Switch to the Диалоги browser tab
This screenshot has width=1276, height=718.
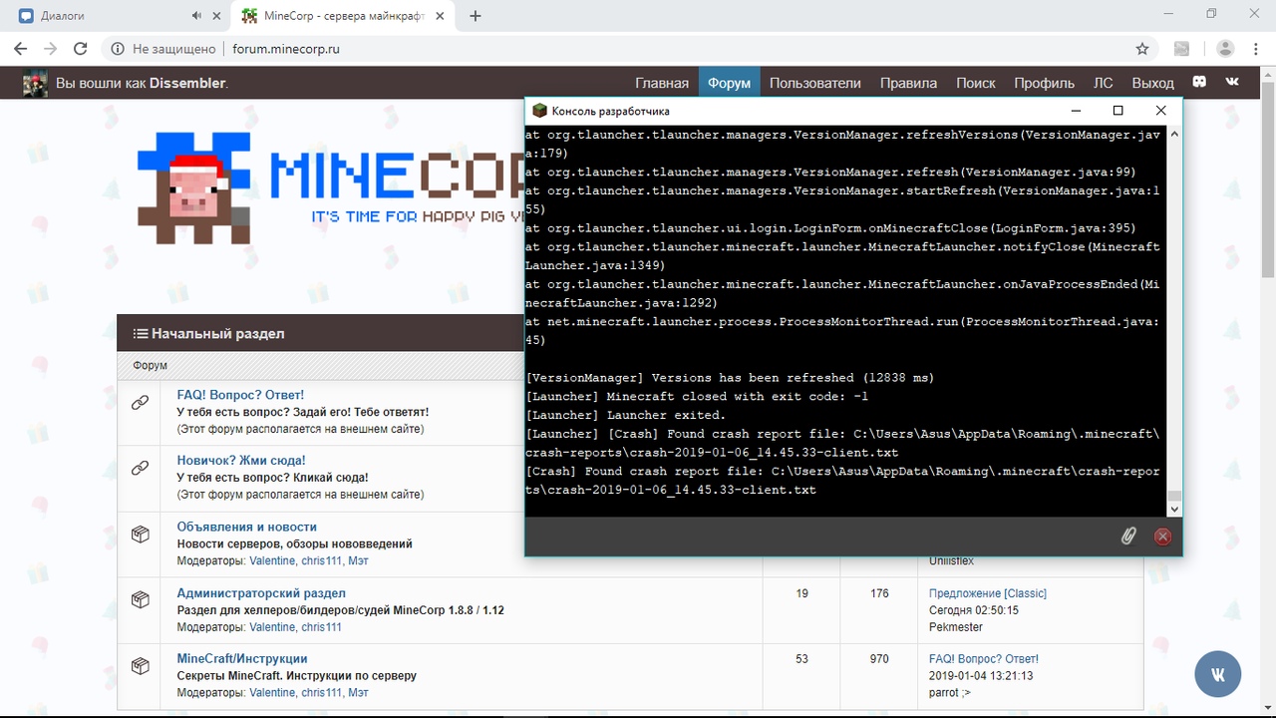(x=116, y=16)
